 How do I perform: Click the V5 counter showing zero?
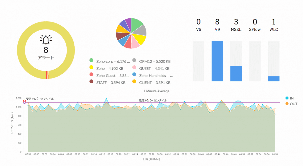[x=198, y=22]
